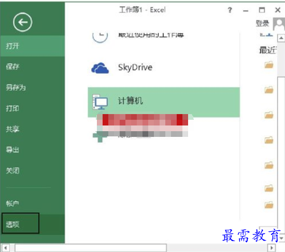The width and height of the screenshot is (285, 252).
Task: Maximize the Excel window
Action: [262, 10]
